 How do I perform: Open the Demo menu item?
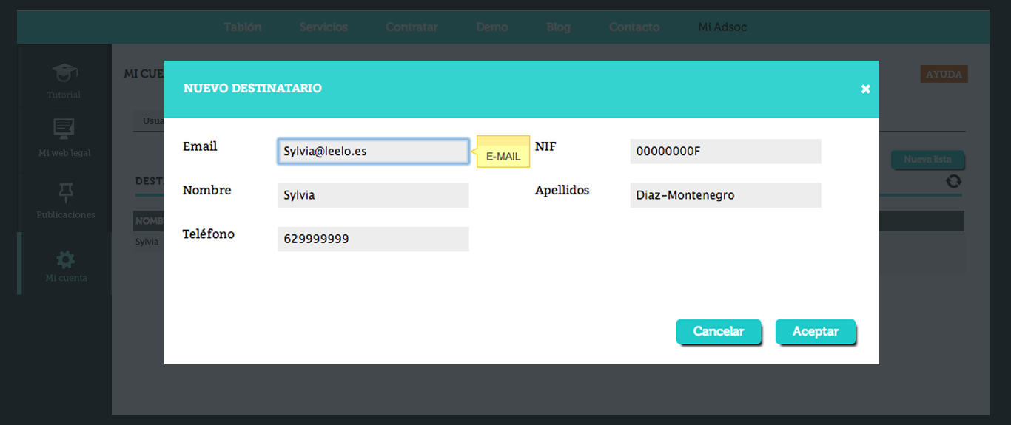click(492, 27)
